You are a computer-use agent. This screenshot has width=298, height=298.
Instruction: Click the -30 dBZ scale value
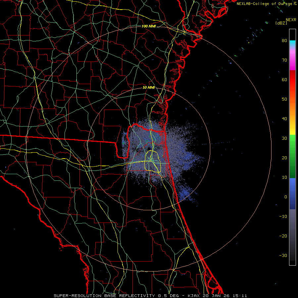pyautogui.click(x=283, y=255)
